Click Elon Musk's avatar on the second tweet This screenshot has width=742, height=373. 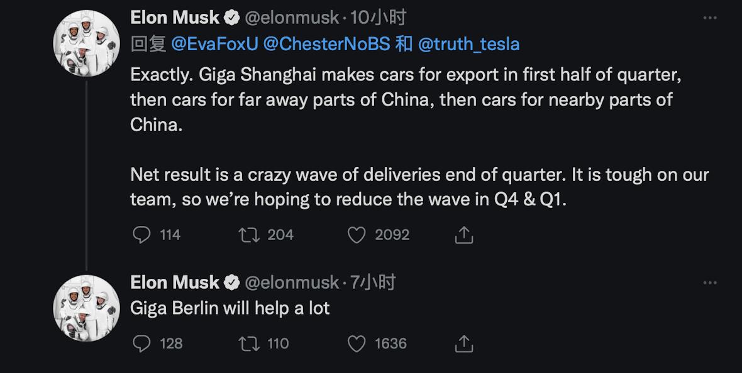click(86, 308)
